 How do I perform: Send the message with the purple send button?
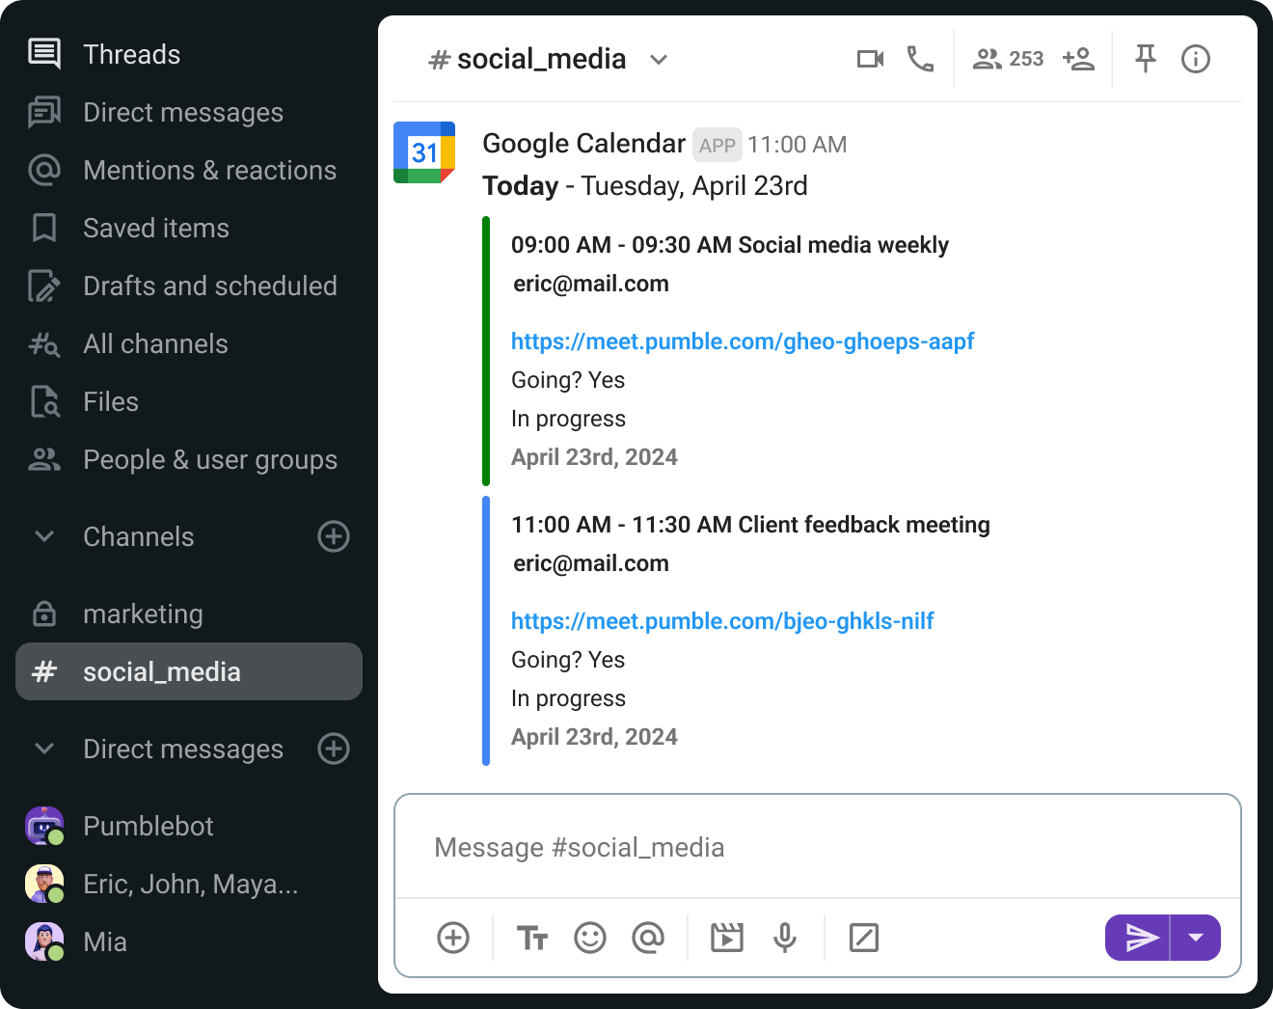tap(1138, 938)
